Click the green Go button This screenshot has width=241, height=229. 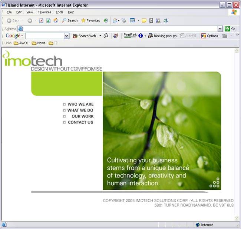[x=230, y=29]
